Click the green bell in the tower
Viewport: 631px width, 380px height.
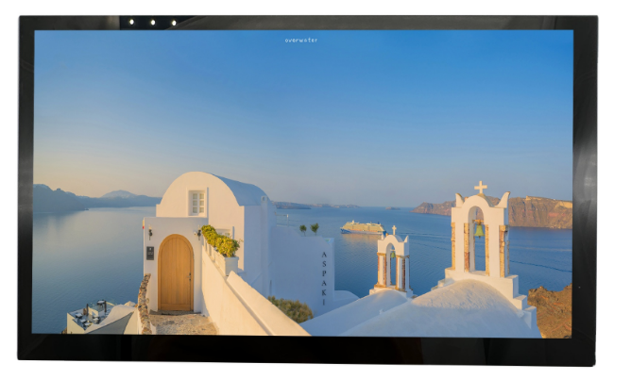(x=479, y=230)
